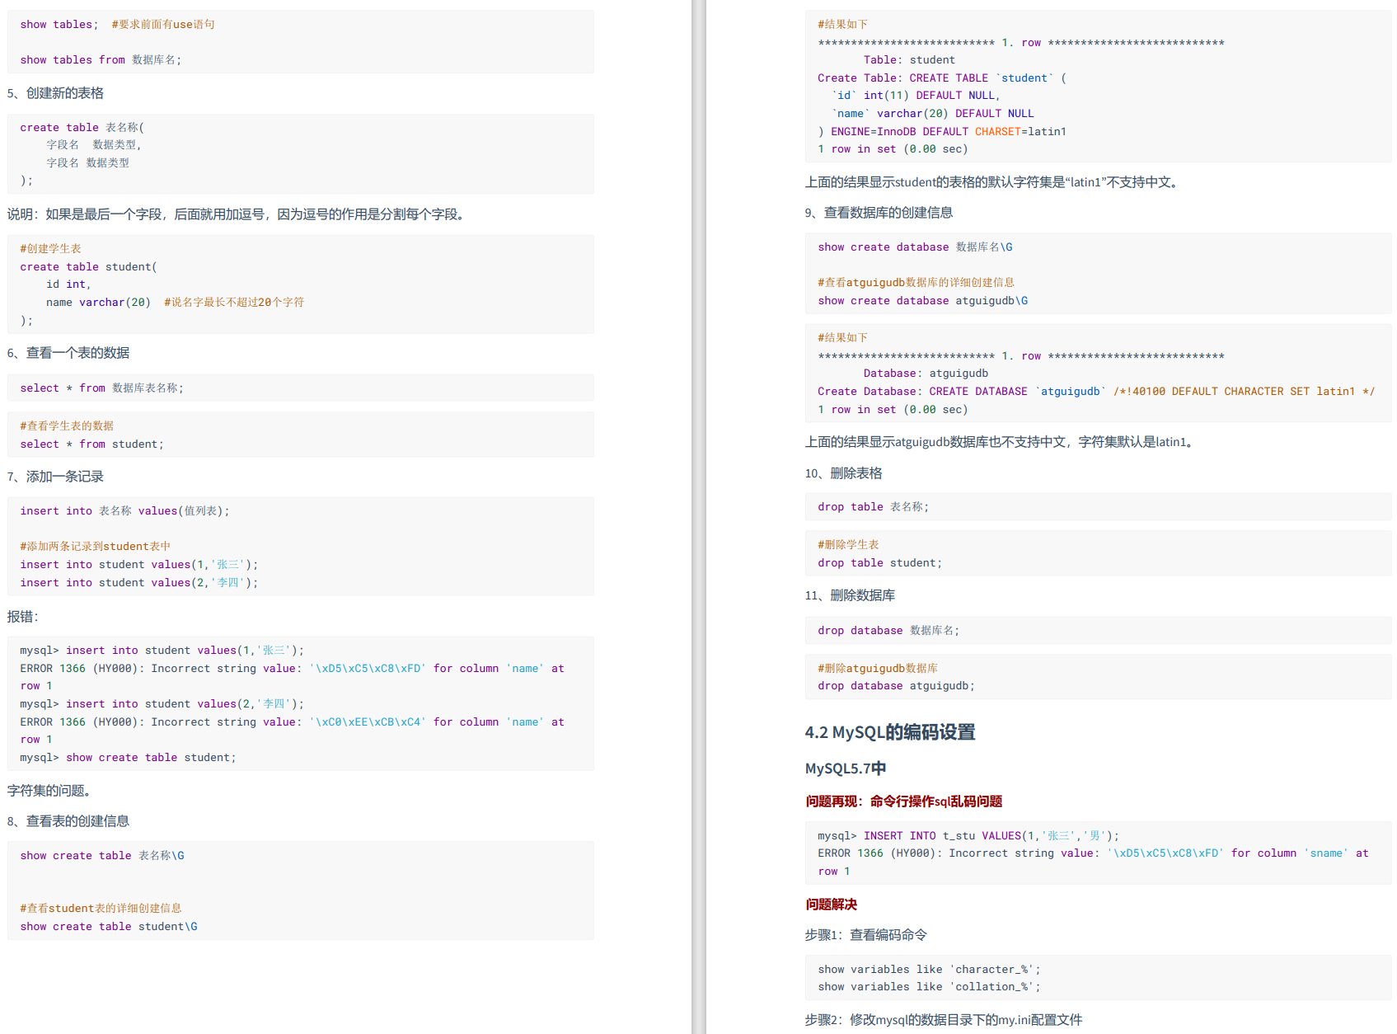Screen dimensions: 1397x1034
Task: Click 'select * from 数据库表名称;' line
Action: tap(102, 388)
